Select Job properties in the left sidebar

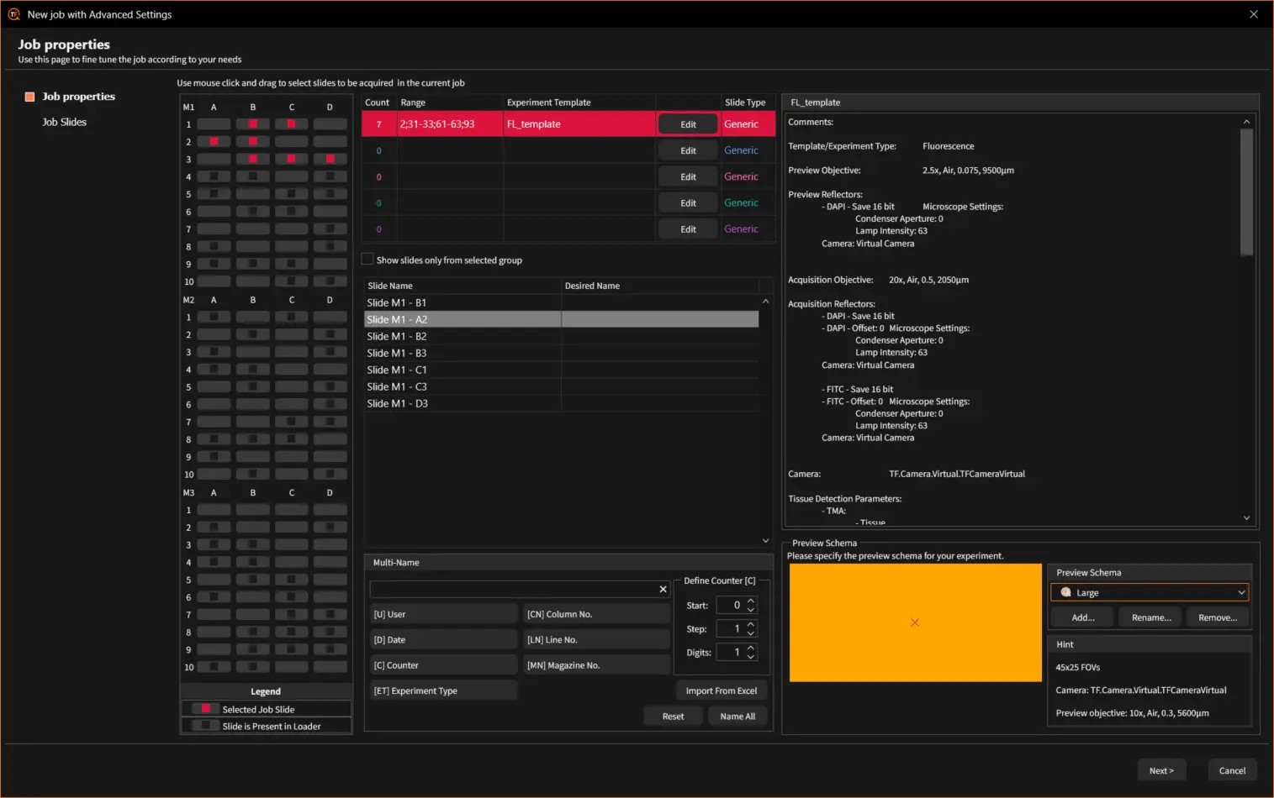coord(78,97)
